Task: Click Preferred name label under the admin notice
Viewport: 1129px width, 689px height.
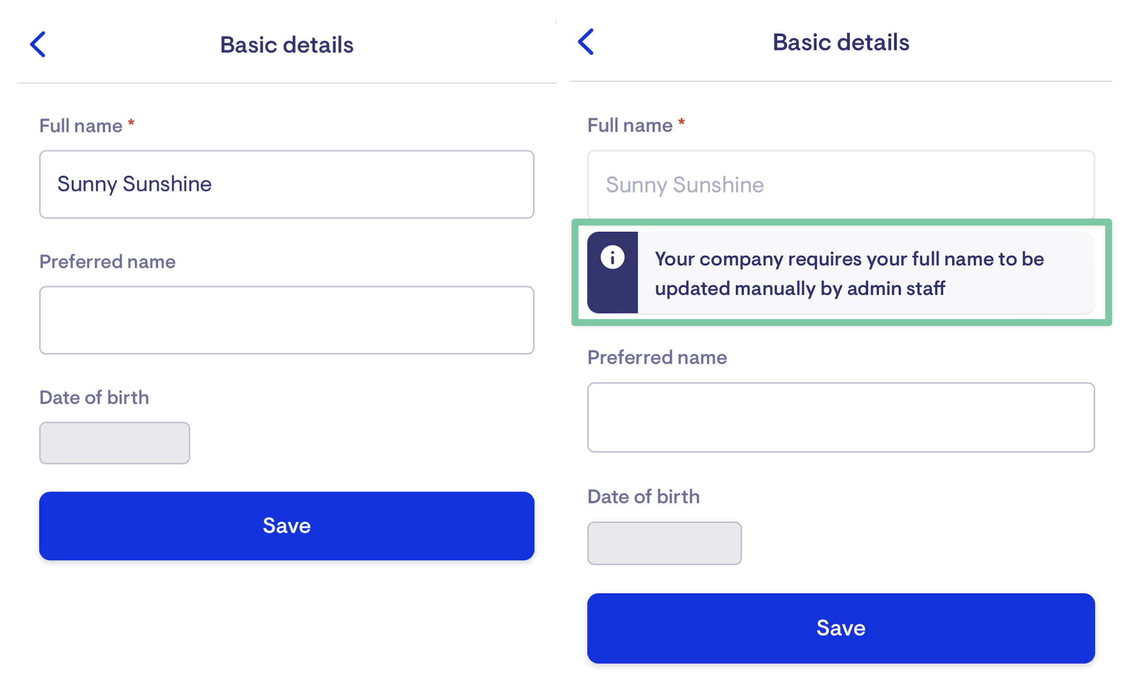Action: (657, 357)
